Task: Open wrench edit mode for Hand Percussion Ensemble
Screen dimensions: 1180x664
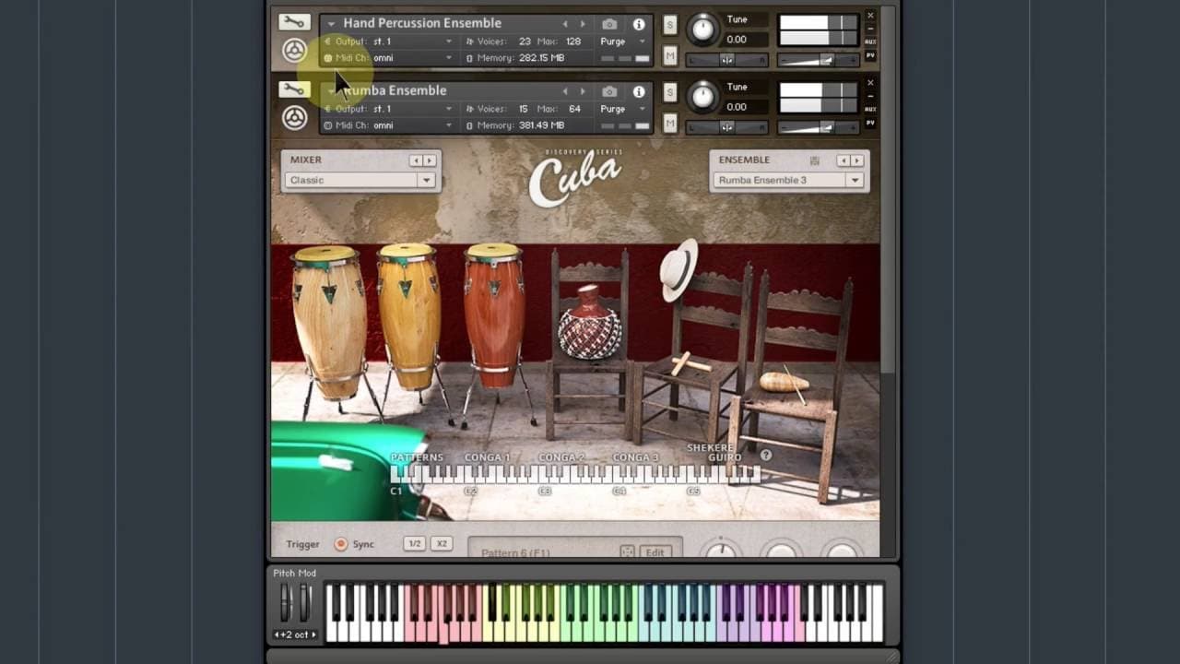Action: point(294,22)
